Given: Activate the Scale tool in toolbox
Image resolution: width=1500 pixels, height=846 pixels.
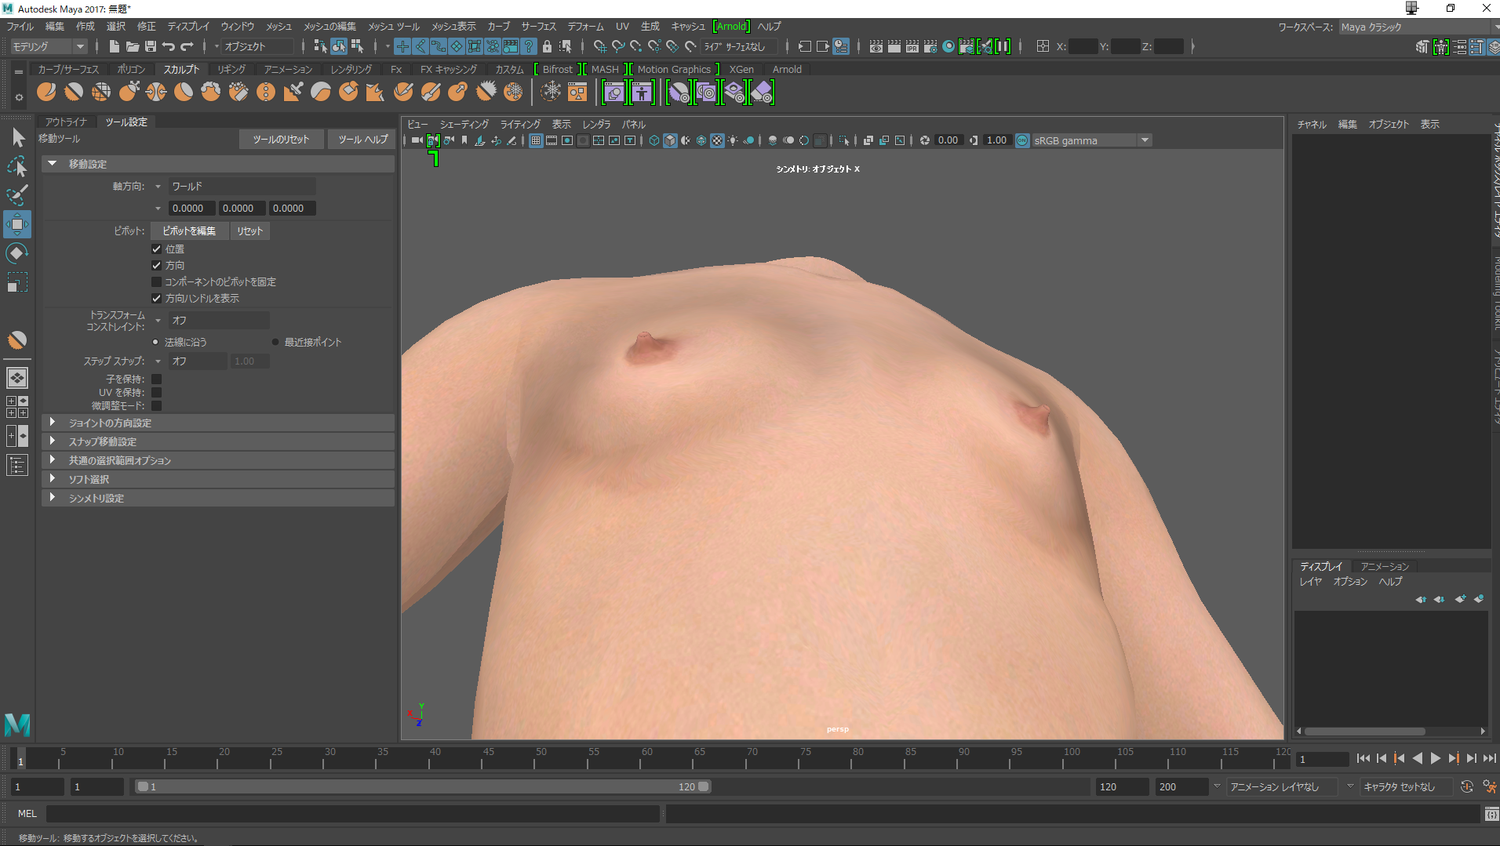Looking at the screenshot, I should [17, 282].
